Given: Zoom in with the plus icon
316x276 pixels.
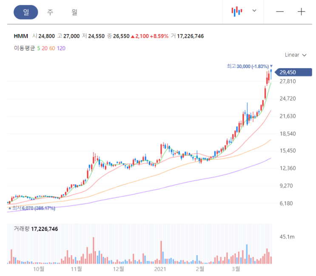Looking at the screenshot, I should [302, 11].
